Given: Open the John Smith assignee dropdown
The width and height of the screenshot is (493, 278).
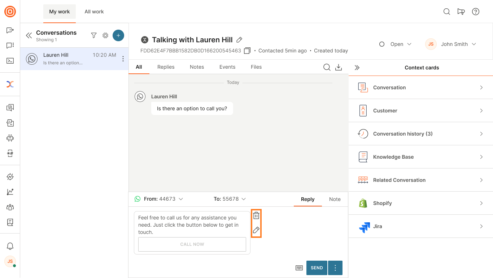Looking at the screenshot, I should [451, 44].
